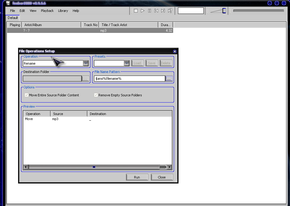Click the Preview scrollbar right arrow
This screenshot has height=206, width=290.
[x=169, y=167]
